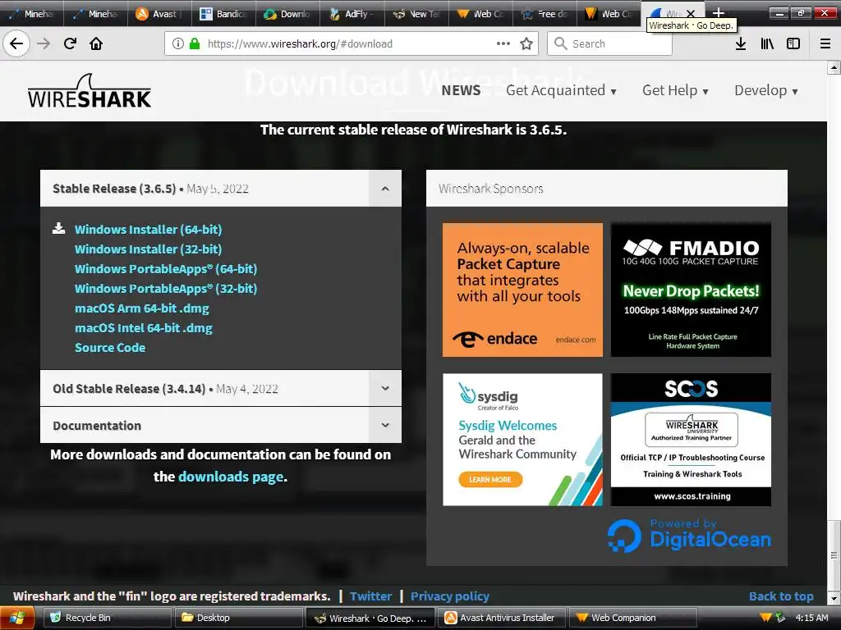Switch to the Free download browser tab

tap(545, 14)
